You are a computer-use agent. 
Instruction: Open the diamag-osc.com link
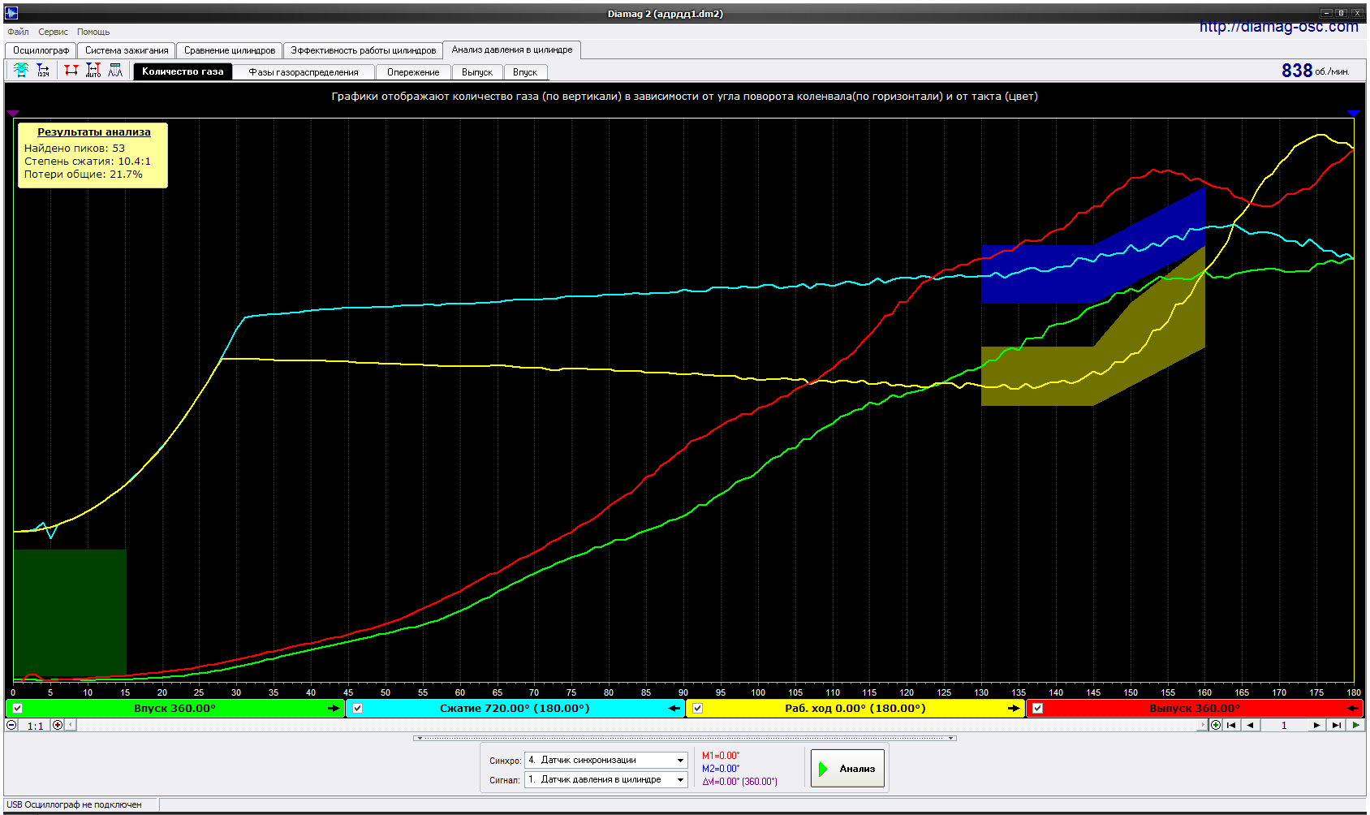1278,26
